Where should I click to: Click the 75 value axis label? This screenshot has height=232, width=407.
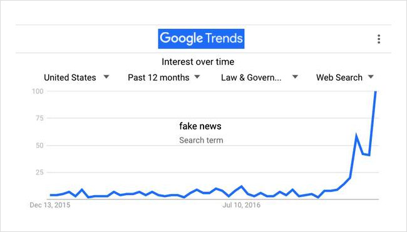[x=39, y=118]
